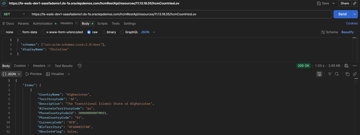Click the Preview button
The image size is (360, 135).
pyautogui.click(x=34, y=74)
